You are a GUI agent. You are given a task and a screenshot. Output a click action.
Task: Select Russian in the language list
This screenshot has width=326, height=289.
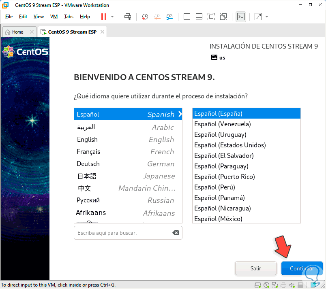tap(128, 200)
